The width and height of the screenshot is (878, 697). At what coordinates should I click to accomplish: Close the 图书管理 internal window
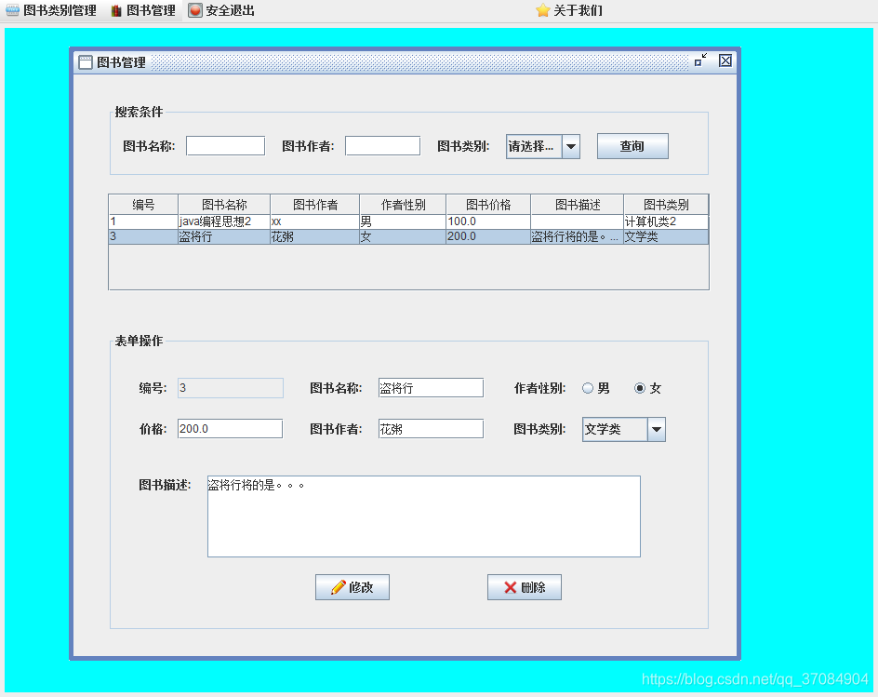(x=725, y=60)
